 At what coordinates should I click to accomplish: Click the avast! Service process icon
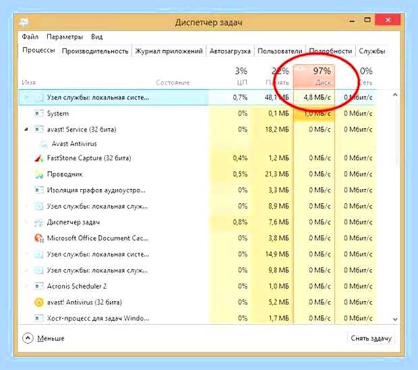[39, 130]
